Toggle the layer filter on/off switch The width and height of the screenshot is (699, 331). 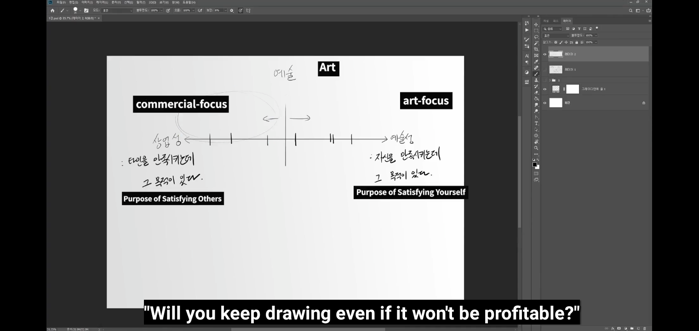point(597,29)
